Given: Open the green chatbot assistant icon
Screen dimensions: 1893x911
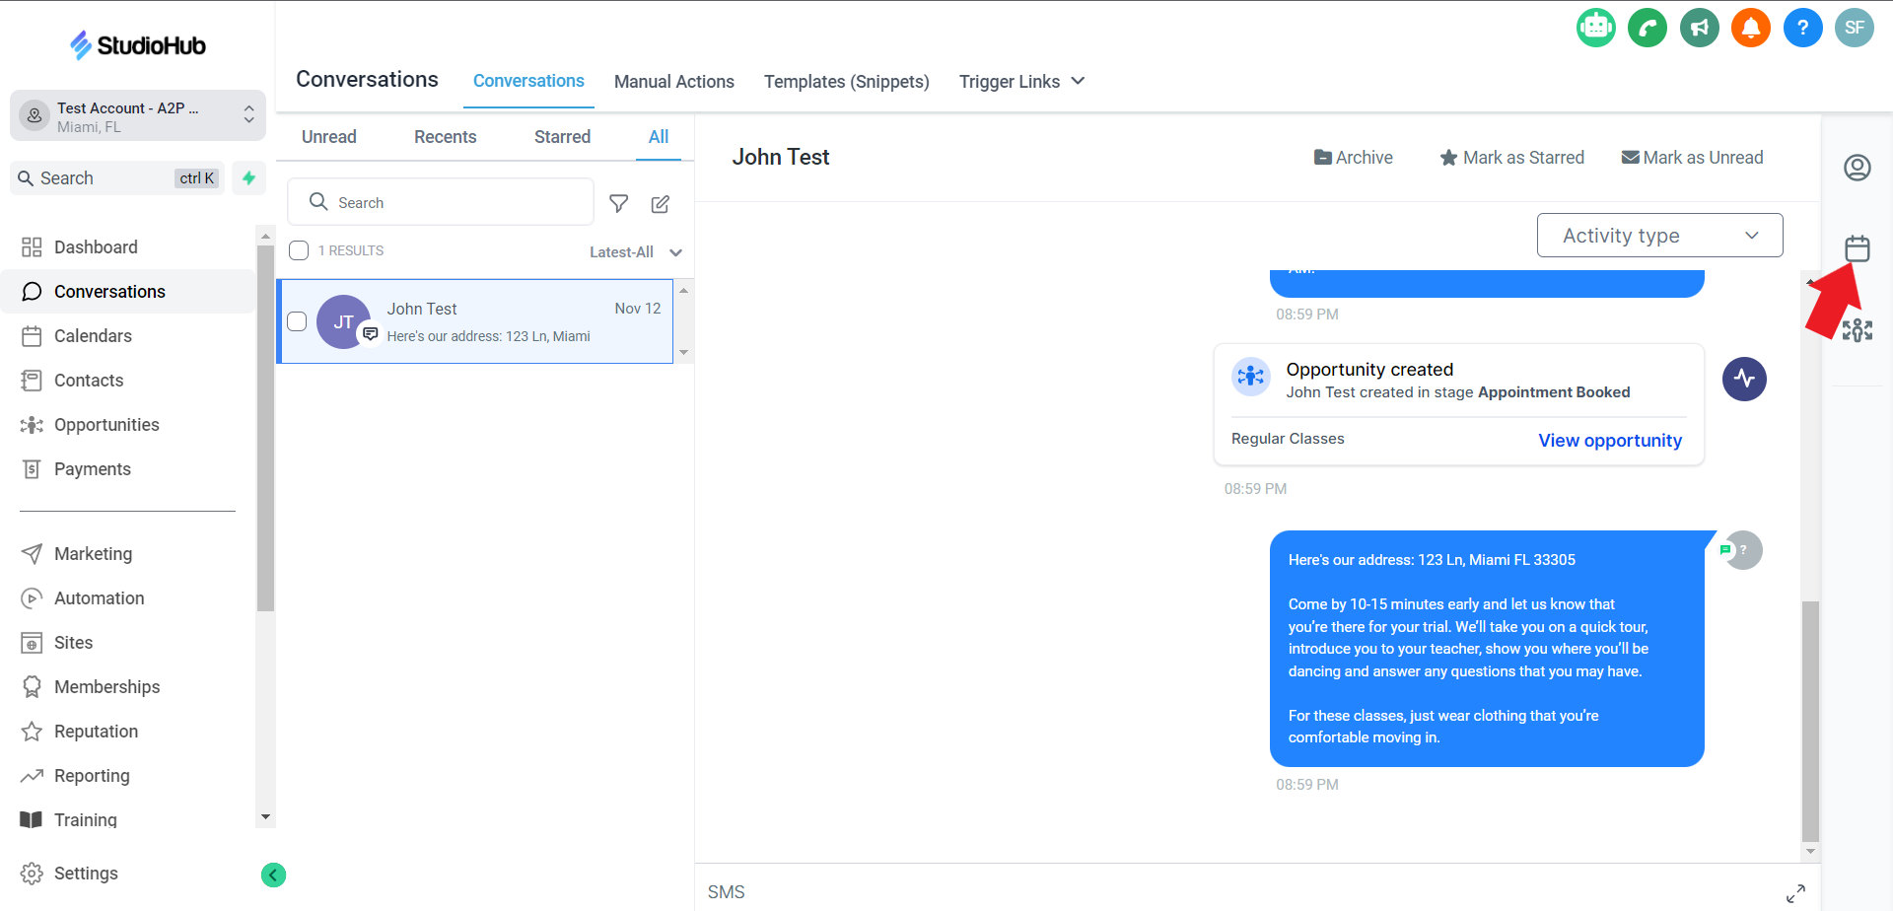Looking at the screenshot, I should [x=1595, y=28].
